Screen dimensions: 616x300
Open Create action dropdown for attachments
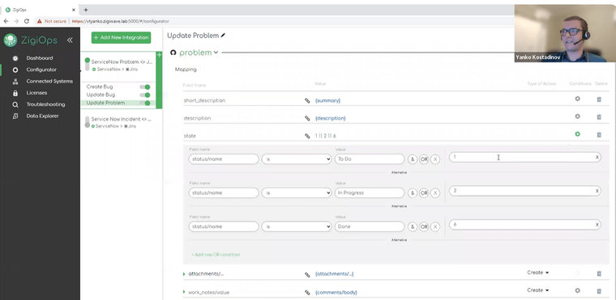pos(538,273)
